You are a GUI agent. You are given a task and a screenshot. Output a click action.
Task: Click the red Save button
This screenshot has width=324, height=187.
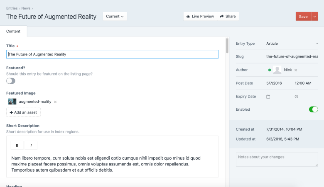click(303, 17)
